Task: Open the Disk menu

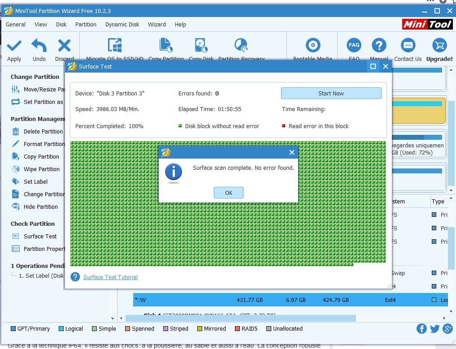Action: pyautogui.click(x=61, y=24)
